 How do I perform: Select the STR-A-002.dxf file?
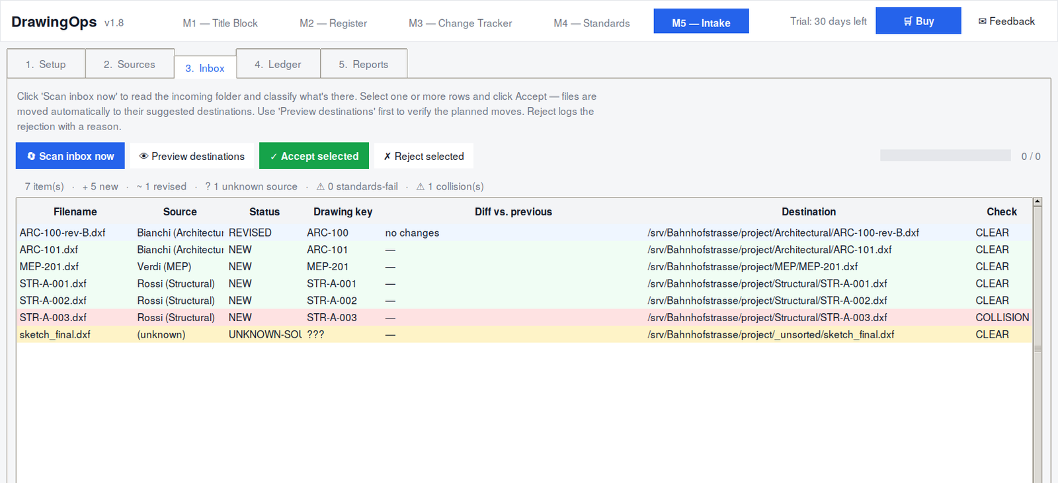tap(524, 301)
